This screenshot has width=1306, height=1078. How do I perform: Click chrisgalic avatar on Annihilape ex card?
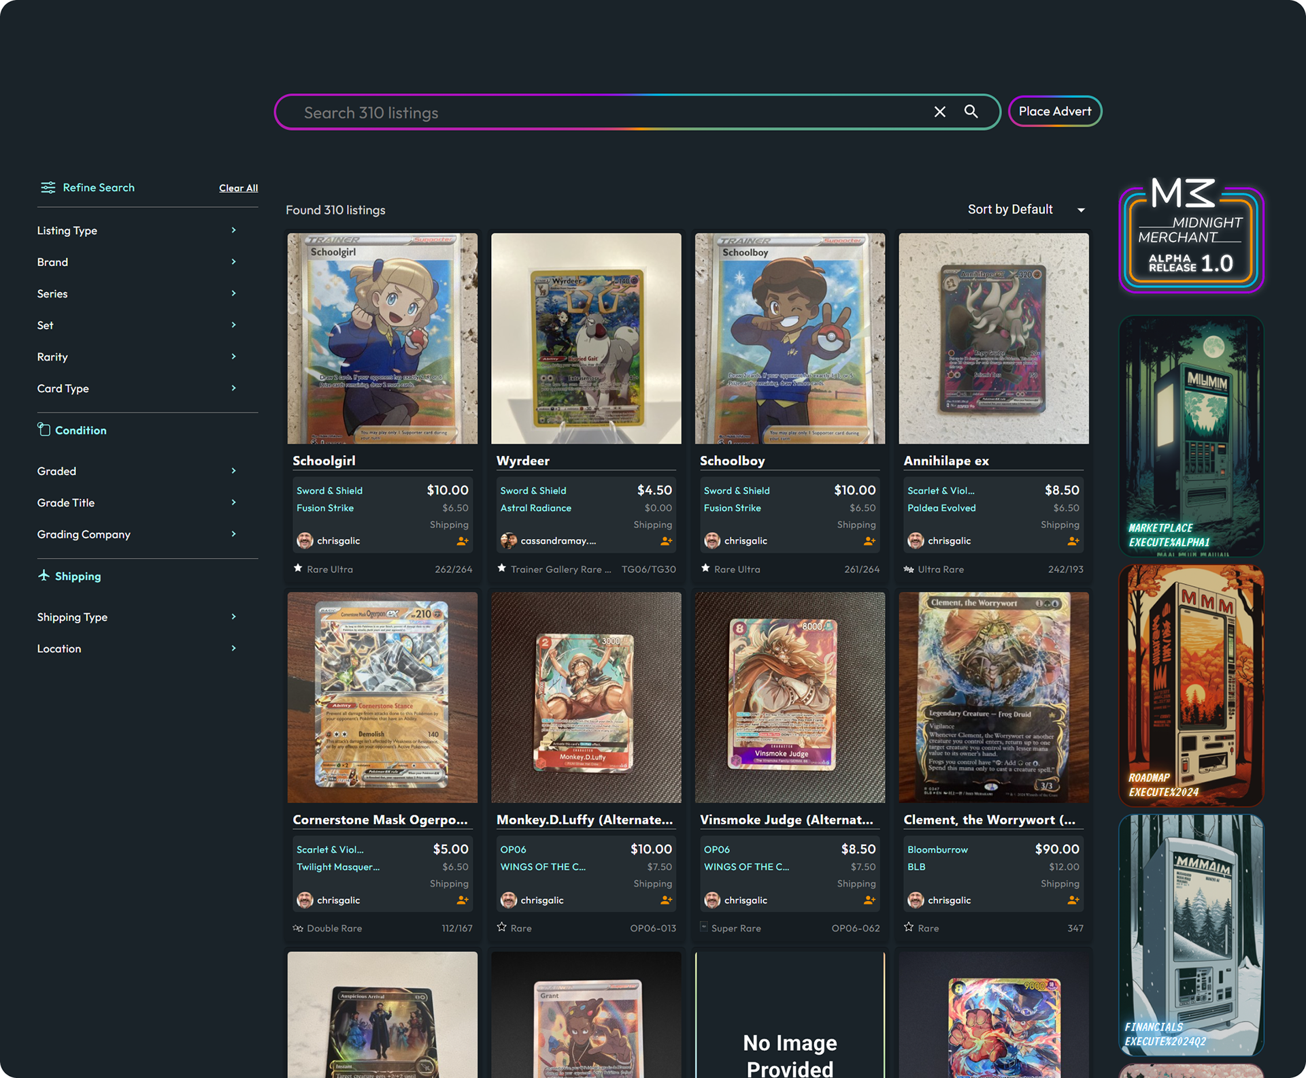(916, 540)
